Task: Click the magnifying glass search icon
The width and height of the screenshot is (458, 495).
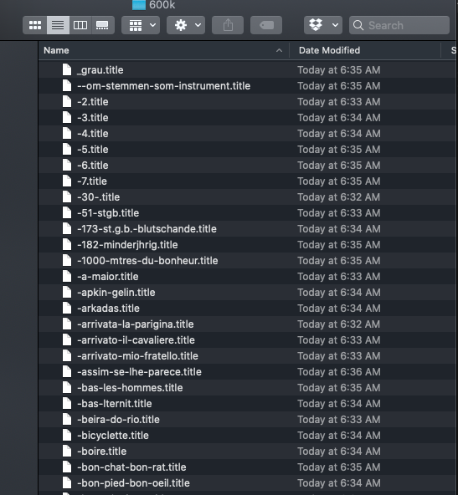Action: [x=358, y=25]
